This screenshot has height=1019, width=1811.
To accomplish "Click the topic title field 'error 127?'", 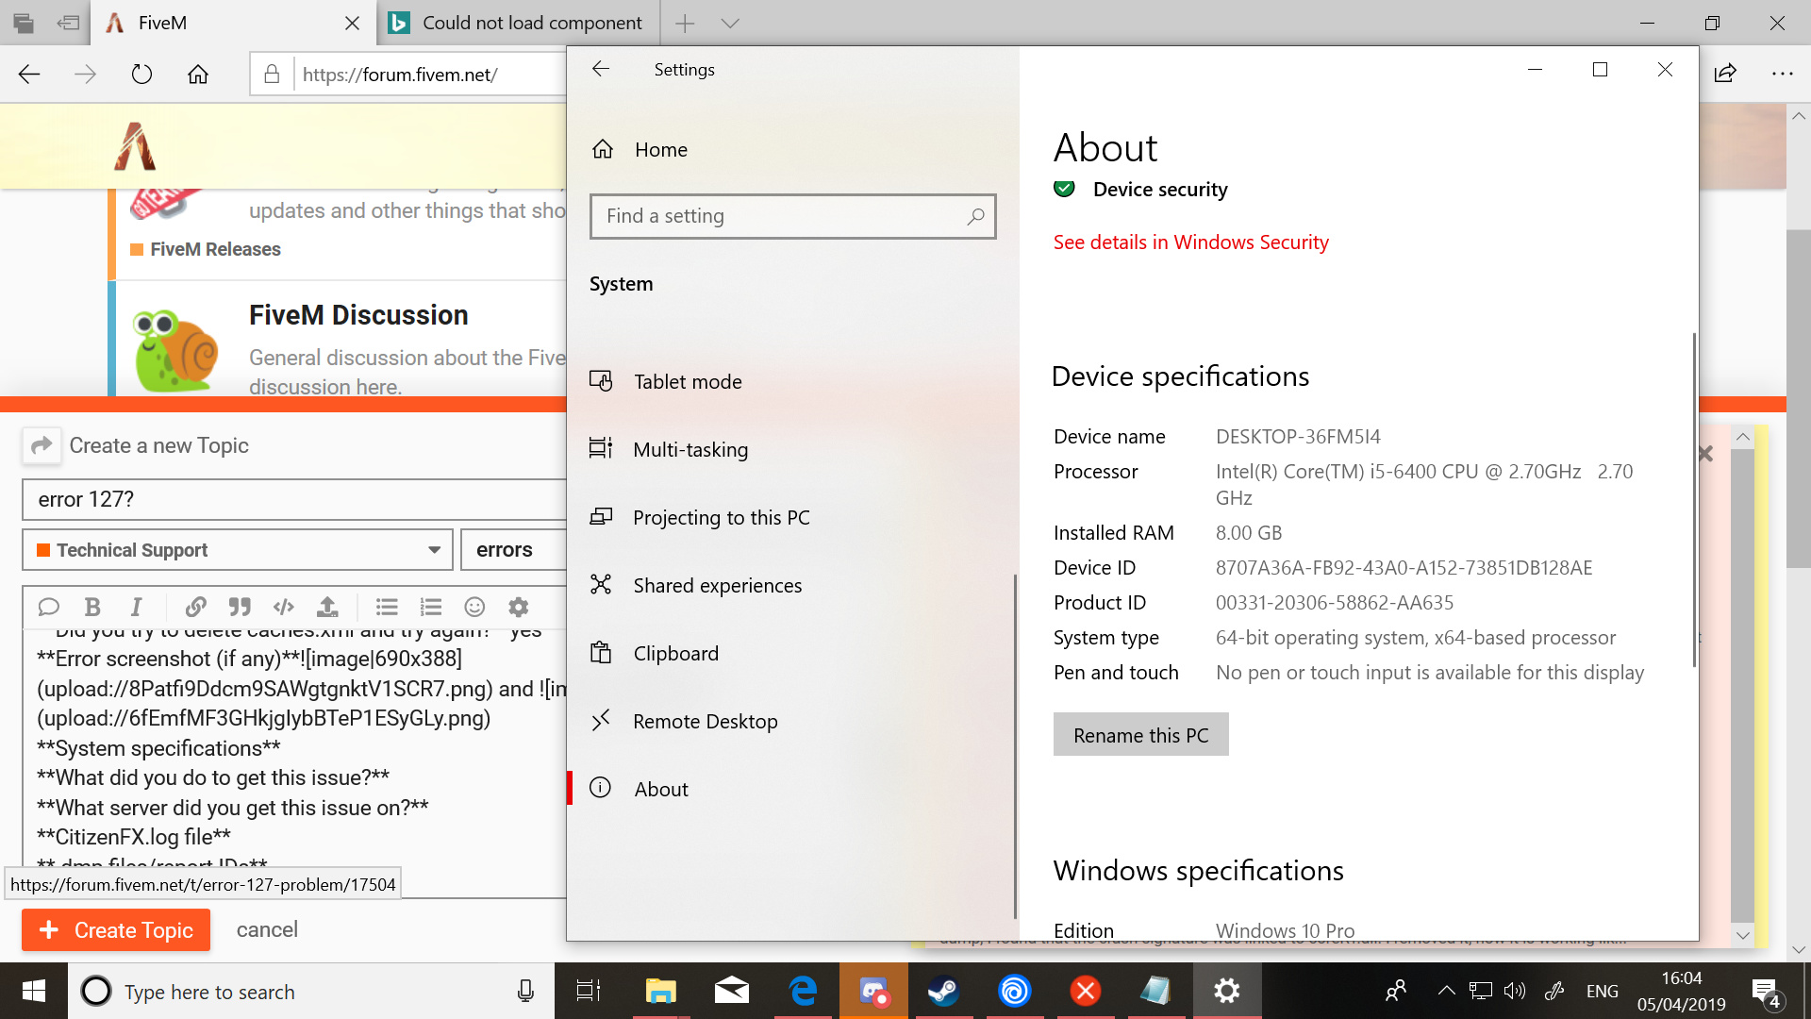I will 293,499.
